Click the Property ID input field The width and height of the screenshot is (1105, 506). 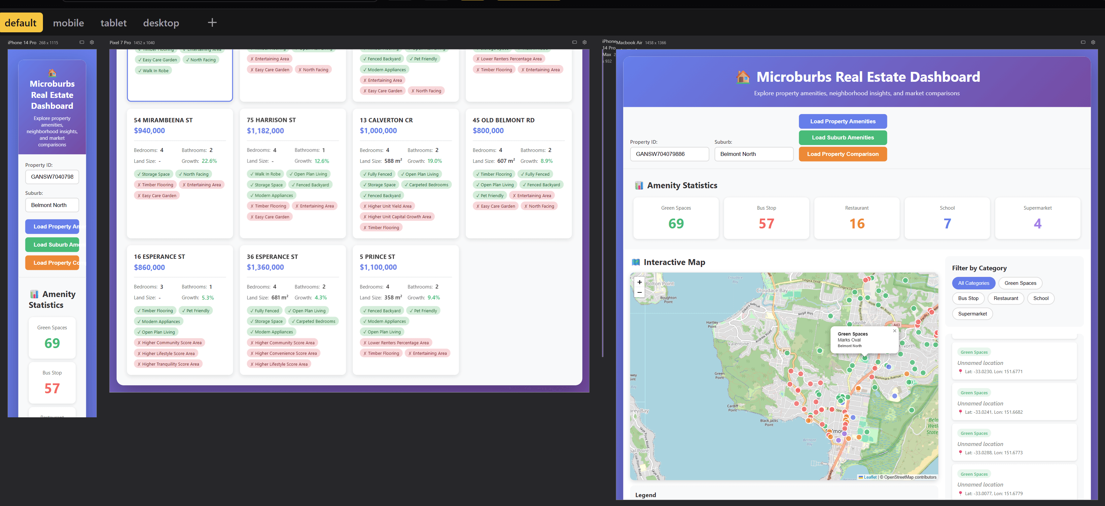[x=669, y=154]
